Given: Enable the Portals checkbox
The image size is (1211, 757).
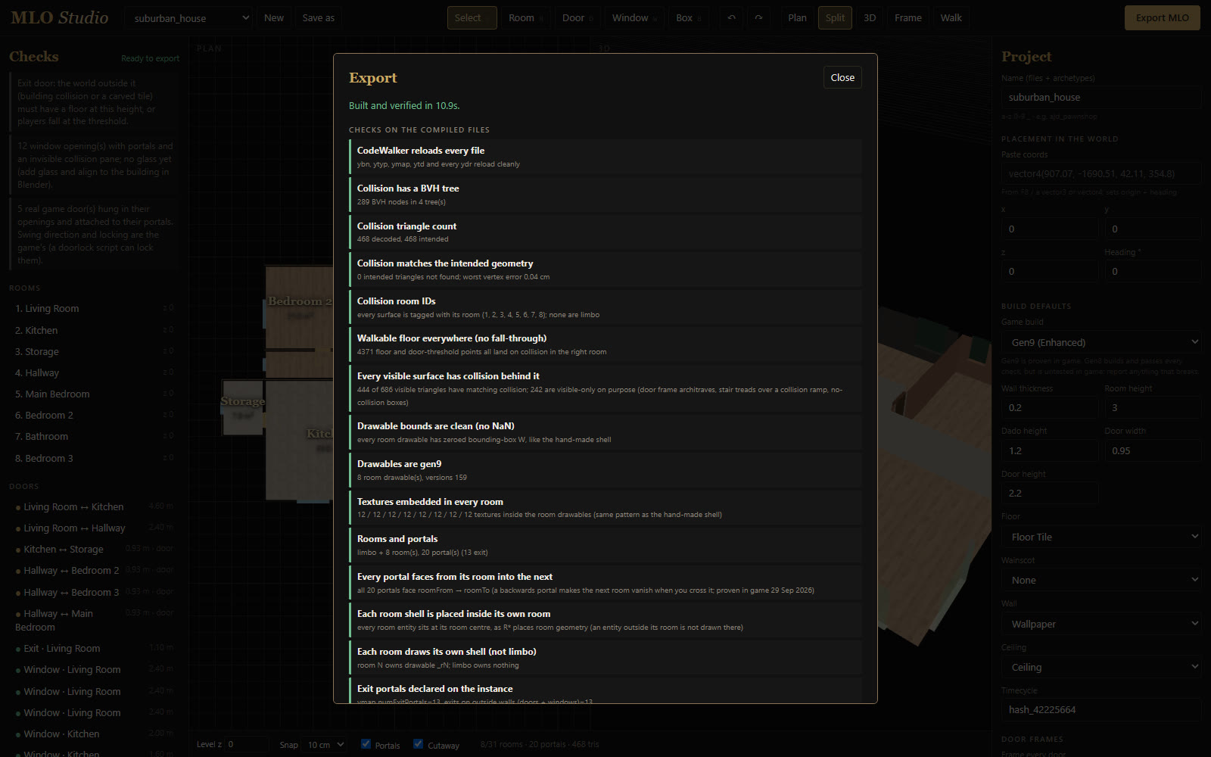Looking at the screenshot, I should coord(366,744).
